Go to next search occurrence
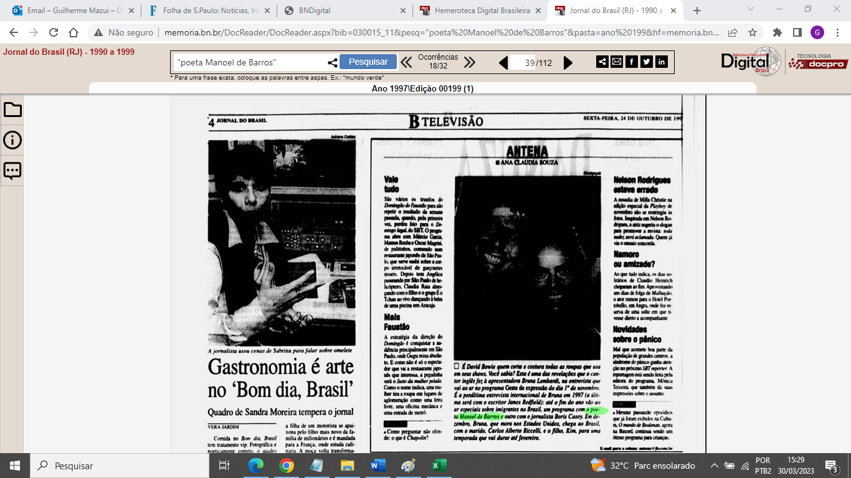The height and width of the screenshot is (478, 851). [x=470, y=62]
